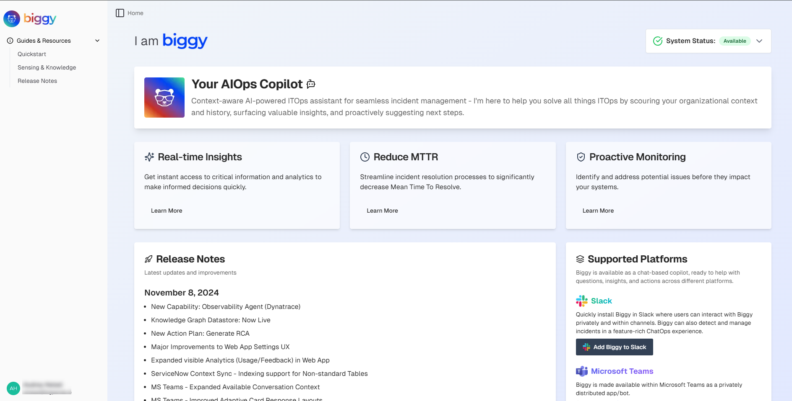Go to Release Notes in sidebar
Viewport: 792px width, 401px height.
[37, 81]
